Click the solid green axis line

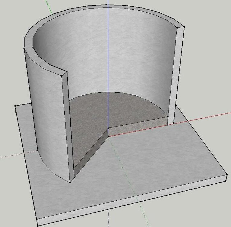(x=49, y=7)
